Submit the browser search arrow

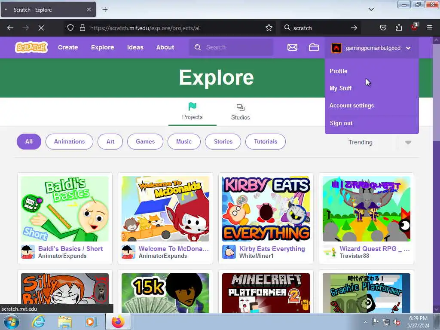coord(354,28)
